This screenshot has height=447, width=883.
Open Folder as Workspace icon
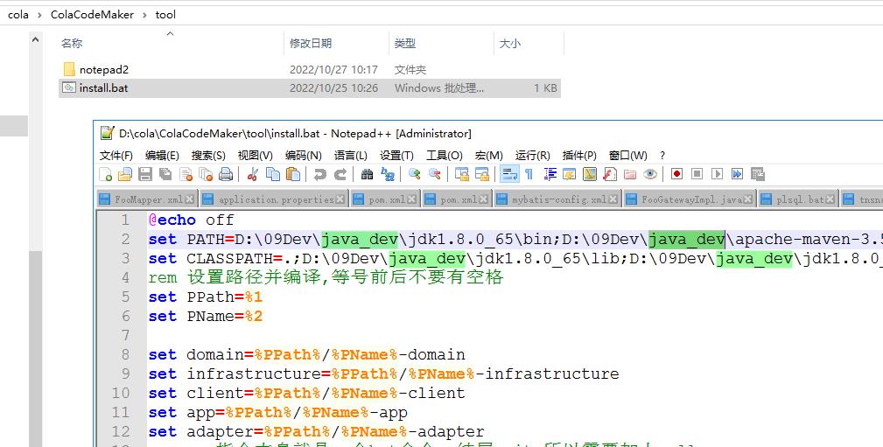(x=630, y=175)
